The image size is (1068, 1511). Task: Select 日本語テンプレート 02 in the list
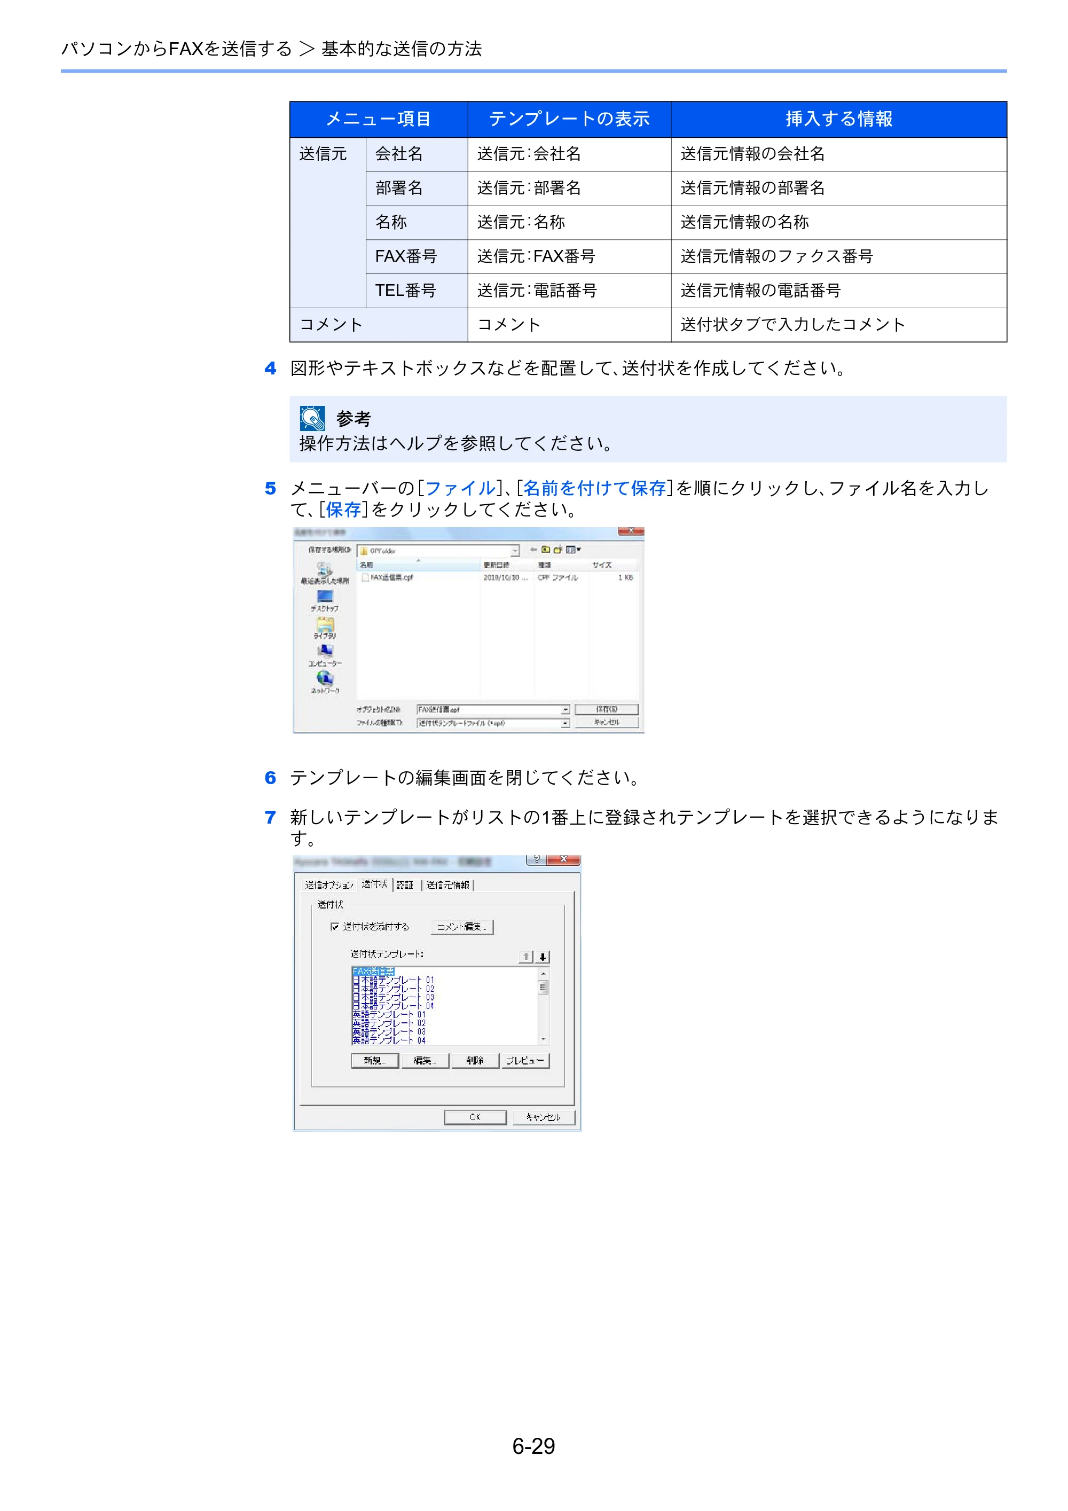click(x=394, y=989)
